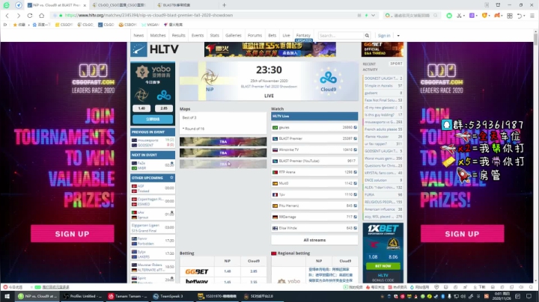Click the HLTV site search magnifier icon

click(x=367, y=36)
